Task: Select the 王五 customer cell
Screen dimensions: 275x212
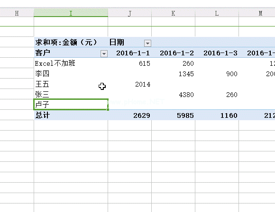Action: click(x=71, y=84)
